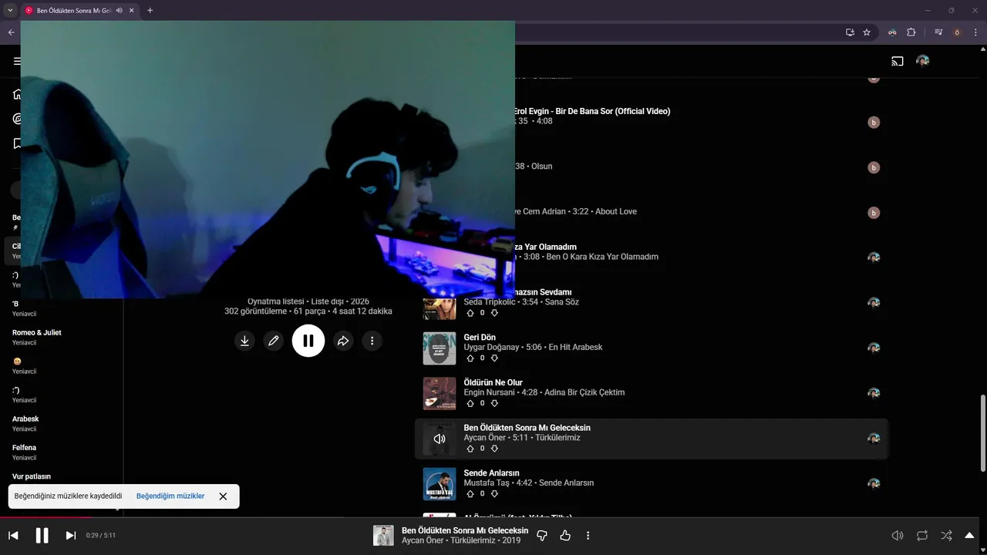Upvote Öldürün Ne Olur
The image size is (987, 555).
[x=470, y=403]
